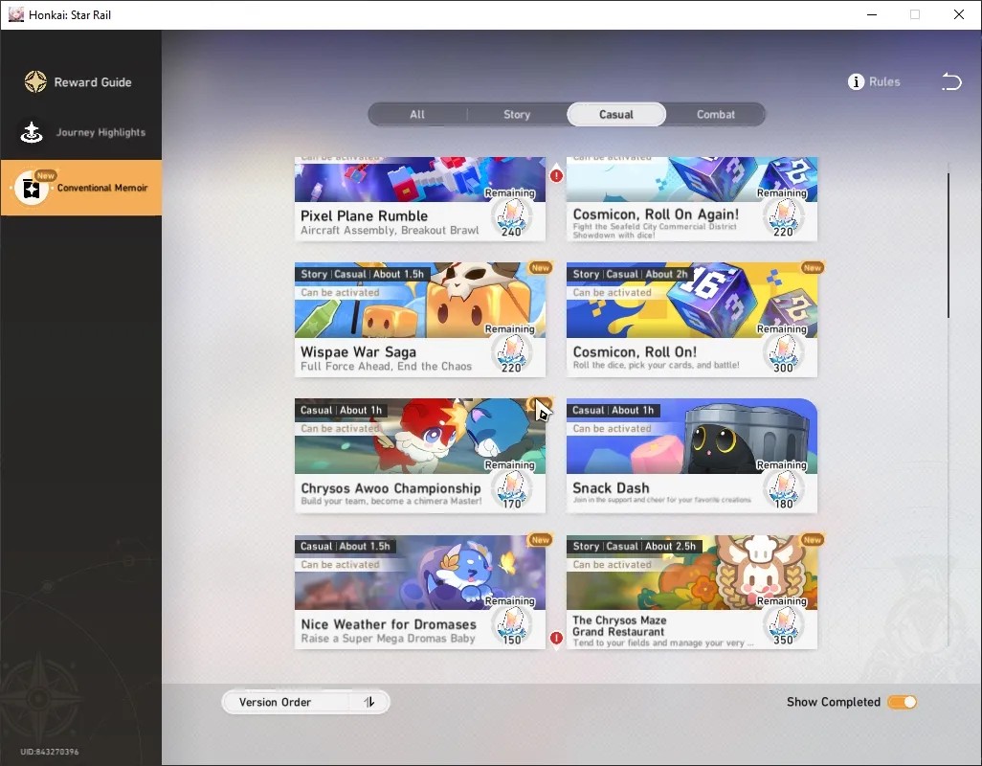Click the 'Story | Casual | About 1.5h' tag

pyautogui.click(x=362, y=274)
